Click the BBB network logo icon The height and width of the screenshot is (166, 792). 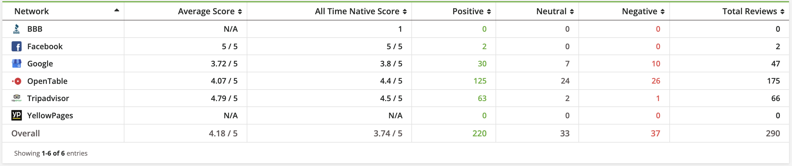tap(17, 29)
